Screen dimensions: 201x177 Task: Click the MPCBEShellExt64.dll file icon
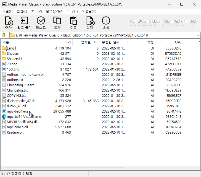4,122
